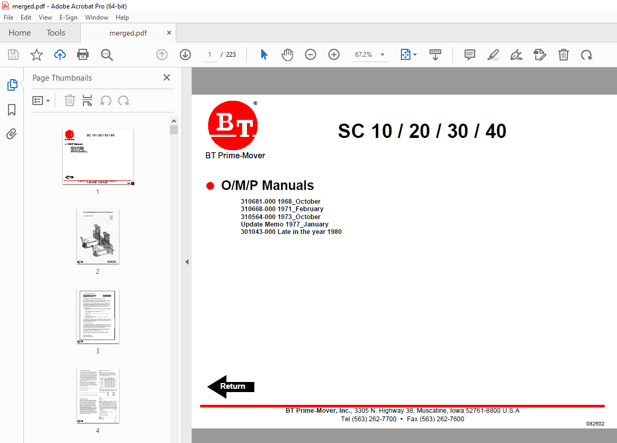Delete the page with the toolbar trash icon

tap(563, 55)
